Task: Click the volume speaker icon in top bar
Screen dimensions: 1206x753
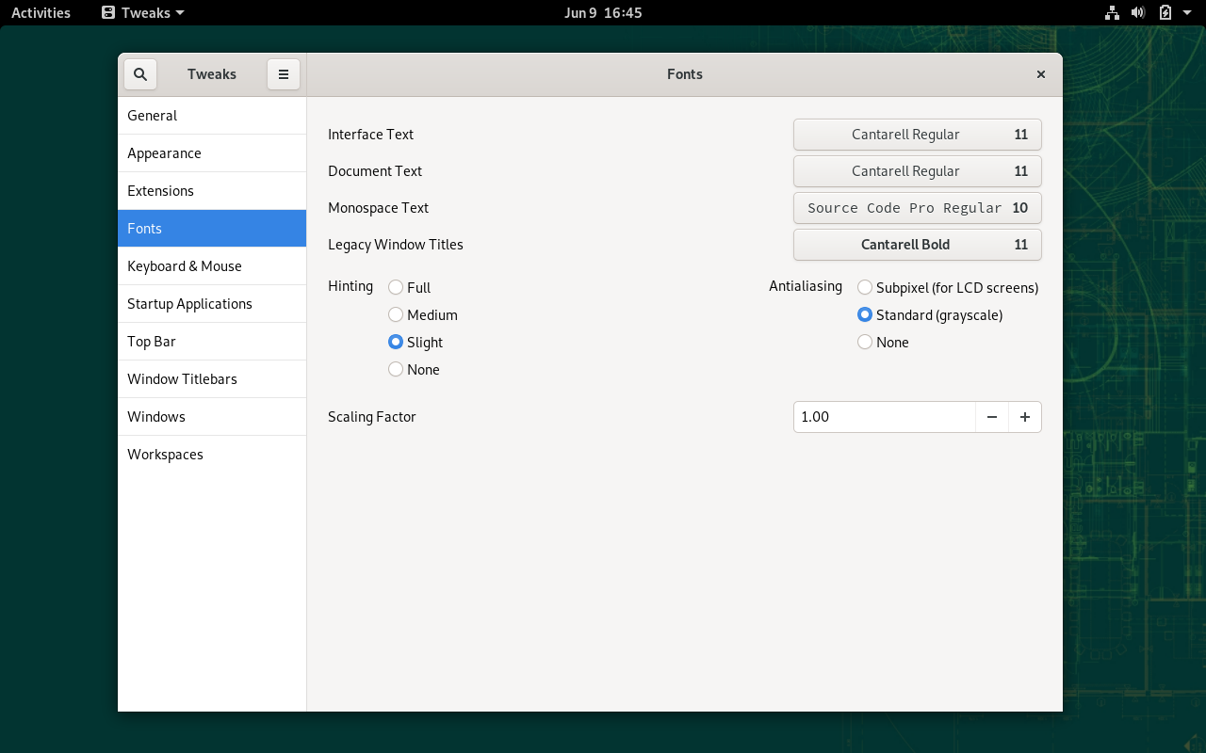Action: [x=1138, y=13]
